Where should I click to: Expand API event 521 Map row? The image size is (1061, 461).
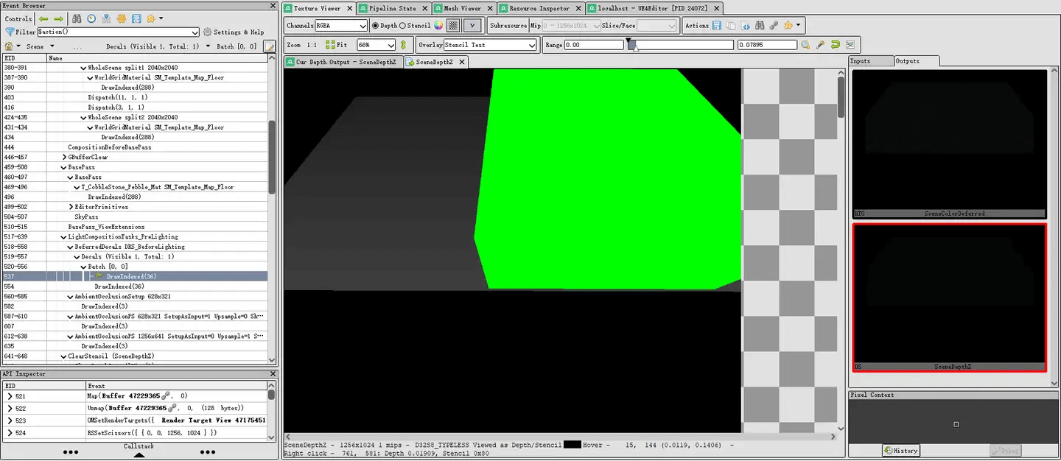click(10, 396)
